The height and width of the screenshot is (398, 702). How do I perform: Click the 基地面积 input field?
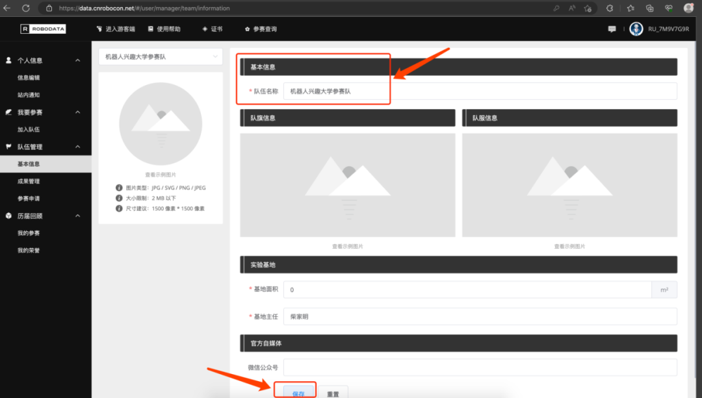coord(467,290)
